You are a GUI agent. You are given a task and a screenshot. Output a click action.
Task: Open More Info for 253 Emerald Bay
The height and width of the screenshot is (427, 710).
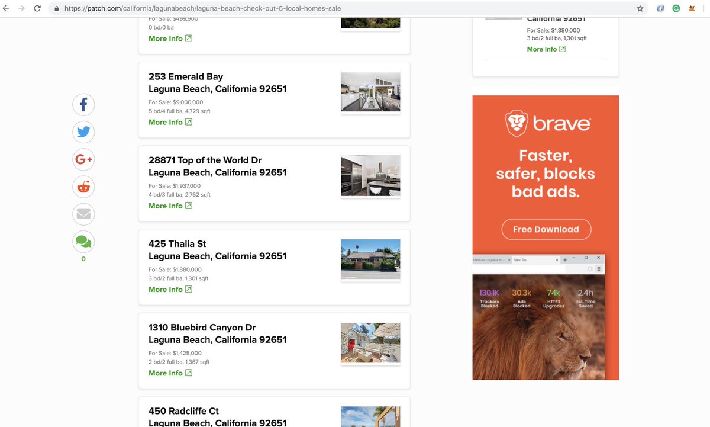point(170,122)
